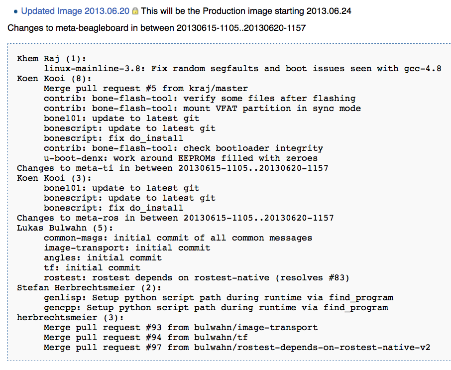The width and height of the screenshot is (451, 370).
Task: Click the mount VFAT partition commit line
Action: point(202,108)
